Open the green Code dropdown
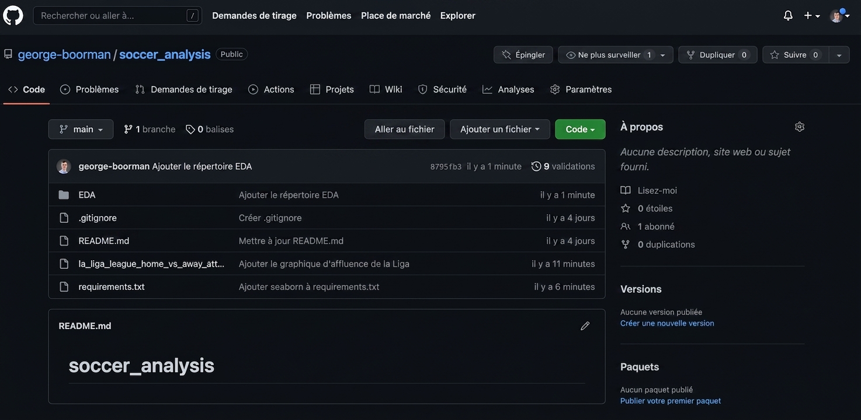The height and width of the screenshot is (420, 861). 580,129
